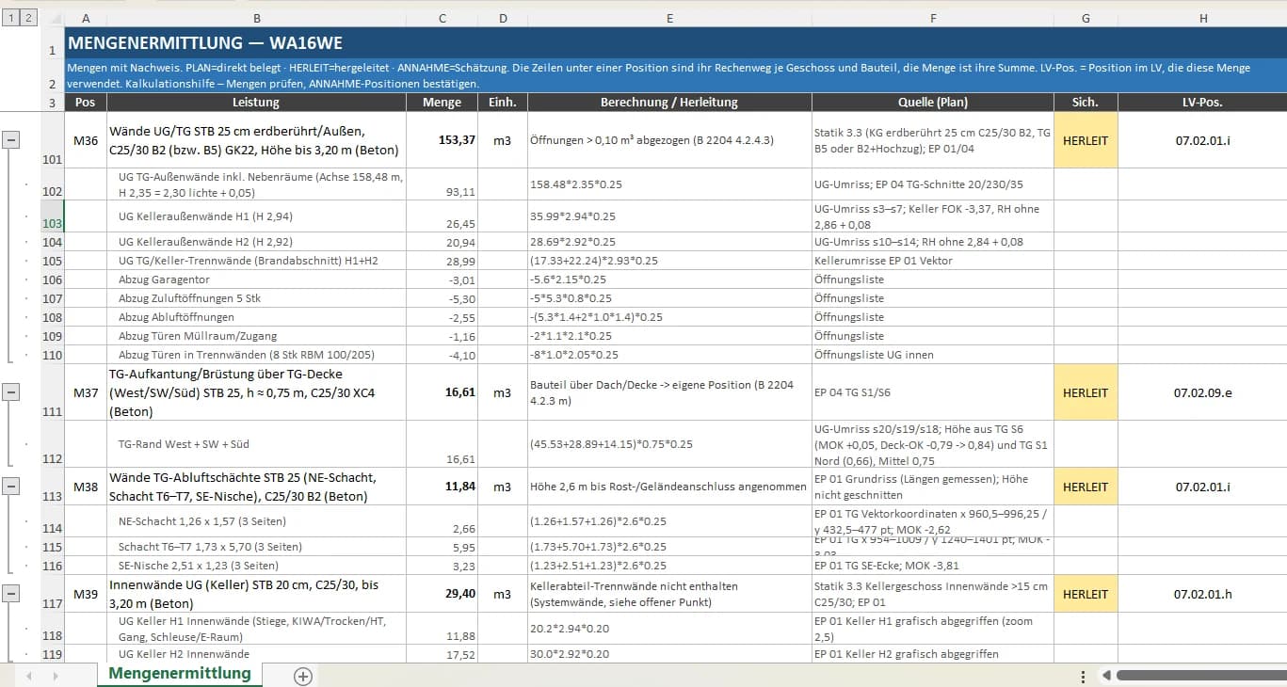Click the three-dot tab bar splitter handle
This screenshot has height=687, width=1287.
(x=1084, y=676)
